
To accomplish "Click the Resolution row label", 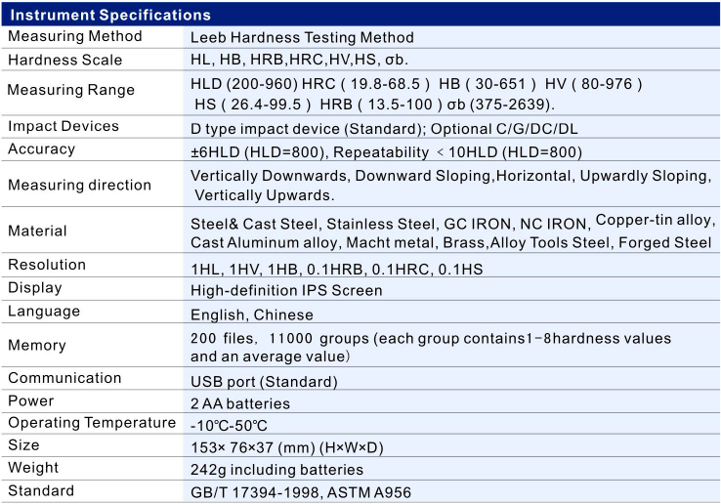I will (47, 265).
